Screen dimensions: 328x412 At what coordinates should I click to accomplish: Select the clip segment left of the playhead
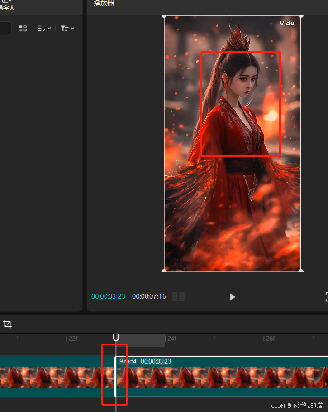click(57, 377)
